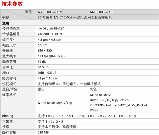Select model name MV-CE003-20GM

[x=50, y=12]
